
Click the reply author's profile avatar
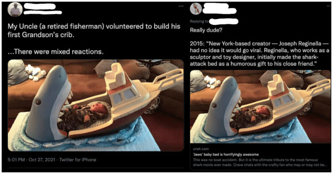coord(196,9)
